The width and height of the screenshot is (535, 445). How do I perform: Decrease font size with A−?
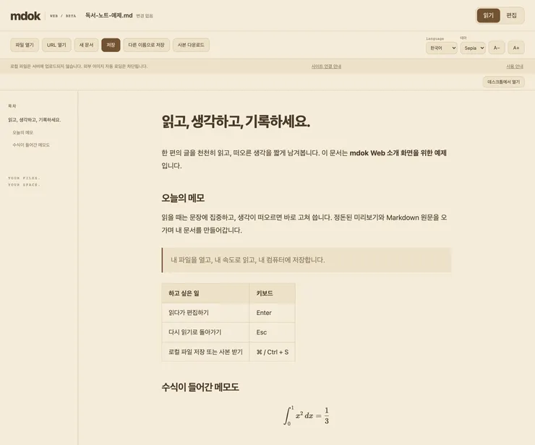(497, 48)
